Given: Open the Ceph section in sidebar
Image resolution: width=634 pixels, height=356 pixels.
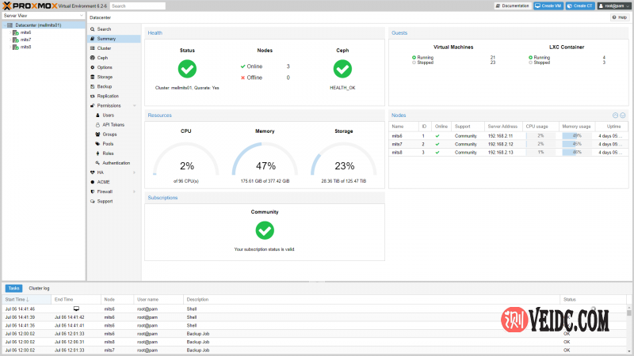Looking at the screenshot, I should pyautogui.click(x=103, y=58).
